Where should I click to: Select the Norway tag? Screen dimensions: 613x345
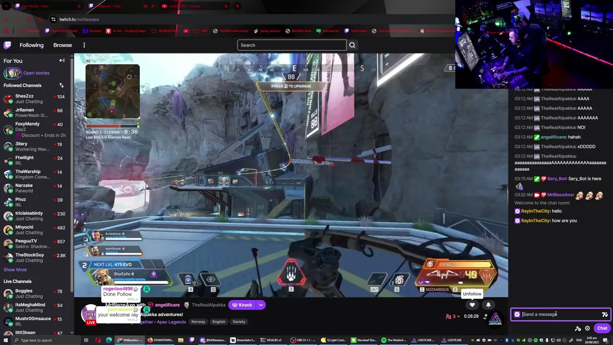(198, 322)
